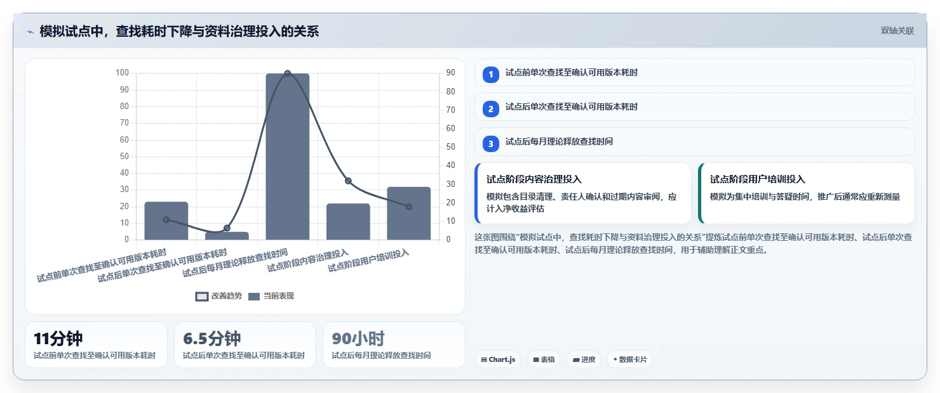Select numbered badge 2 in the list
Image resolution: width=940 pixels, height=393 pixels.
pyautogui.click(x=490, y=108)
